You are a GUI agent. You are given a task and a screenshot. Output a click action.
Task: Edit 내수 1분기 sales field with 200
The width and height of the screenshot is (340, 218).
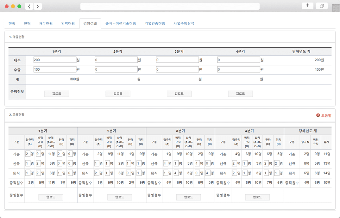(55, 60)
